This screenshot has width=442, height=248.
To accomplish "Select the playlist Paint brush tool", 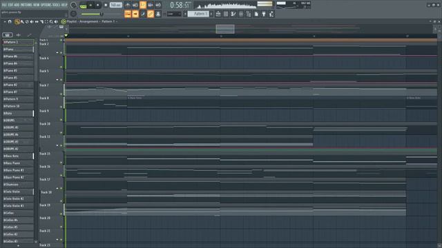I will coord(23,21).
